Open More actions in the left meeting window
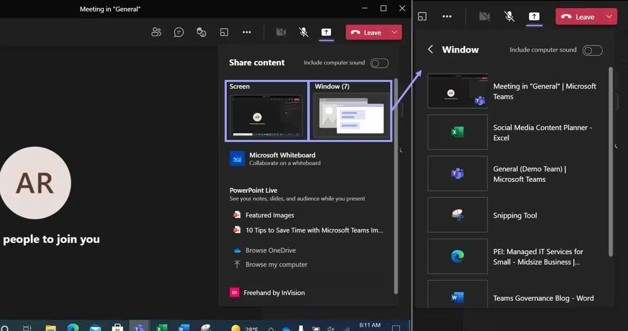 (x=247, y=32)
